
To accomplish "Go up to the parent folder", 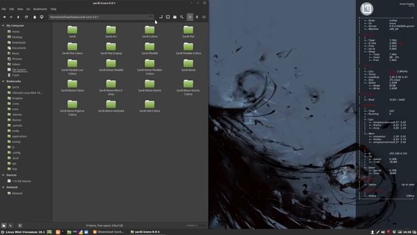I will (18, 17).
